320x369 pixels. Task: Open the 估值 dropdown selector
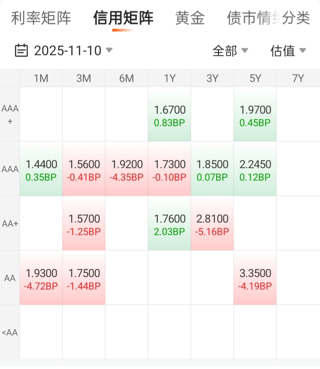coord(288,51)
